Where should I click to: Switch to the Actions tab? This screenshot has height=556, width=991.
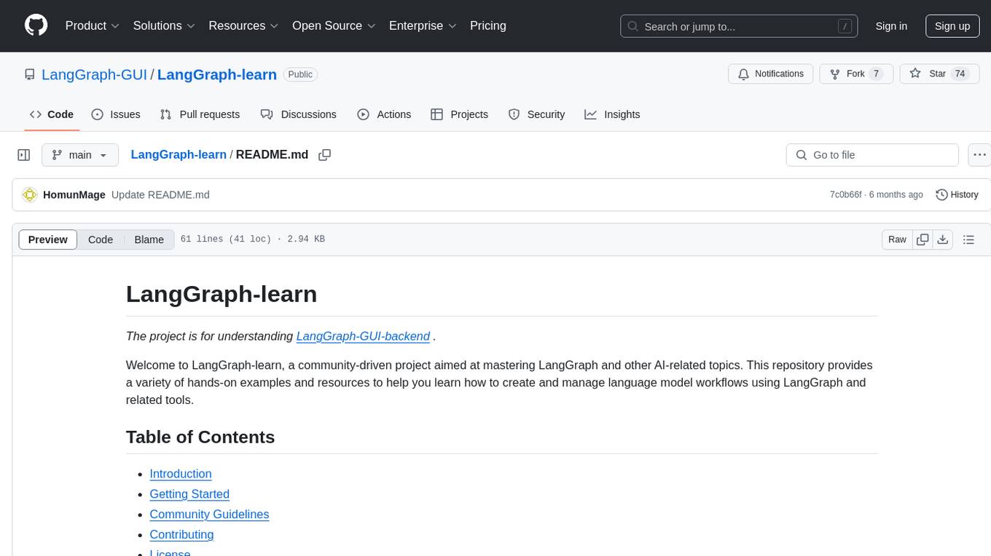(384, 114)
